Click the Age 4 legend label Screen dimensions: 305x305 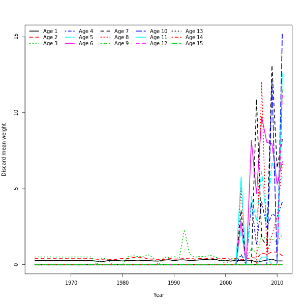click(86, 32)
